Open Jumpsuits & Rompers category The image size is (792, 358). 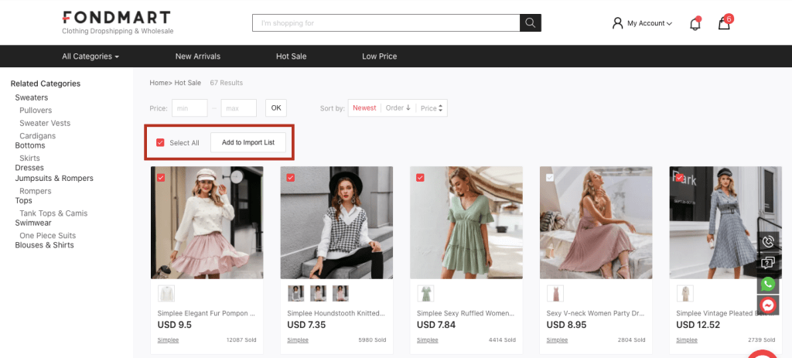[x=54, y=179]
